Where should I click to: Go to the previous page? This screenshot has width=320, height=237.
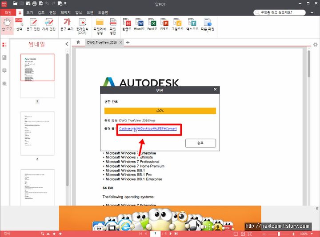(146, 233)
